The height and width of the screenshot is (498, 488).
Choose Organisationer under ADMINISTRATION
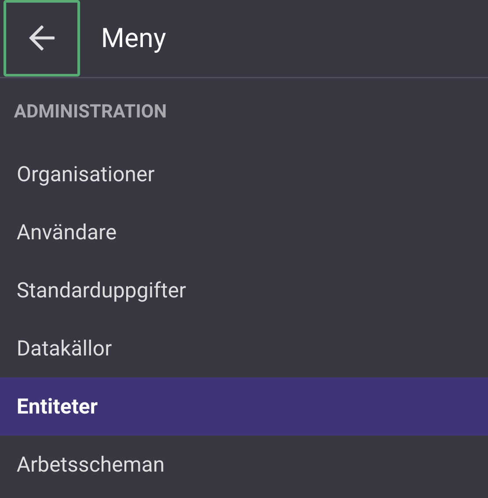click(x=85, y=174)
